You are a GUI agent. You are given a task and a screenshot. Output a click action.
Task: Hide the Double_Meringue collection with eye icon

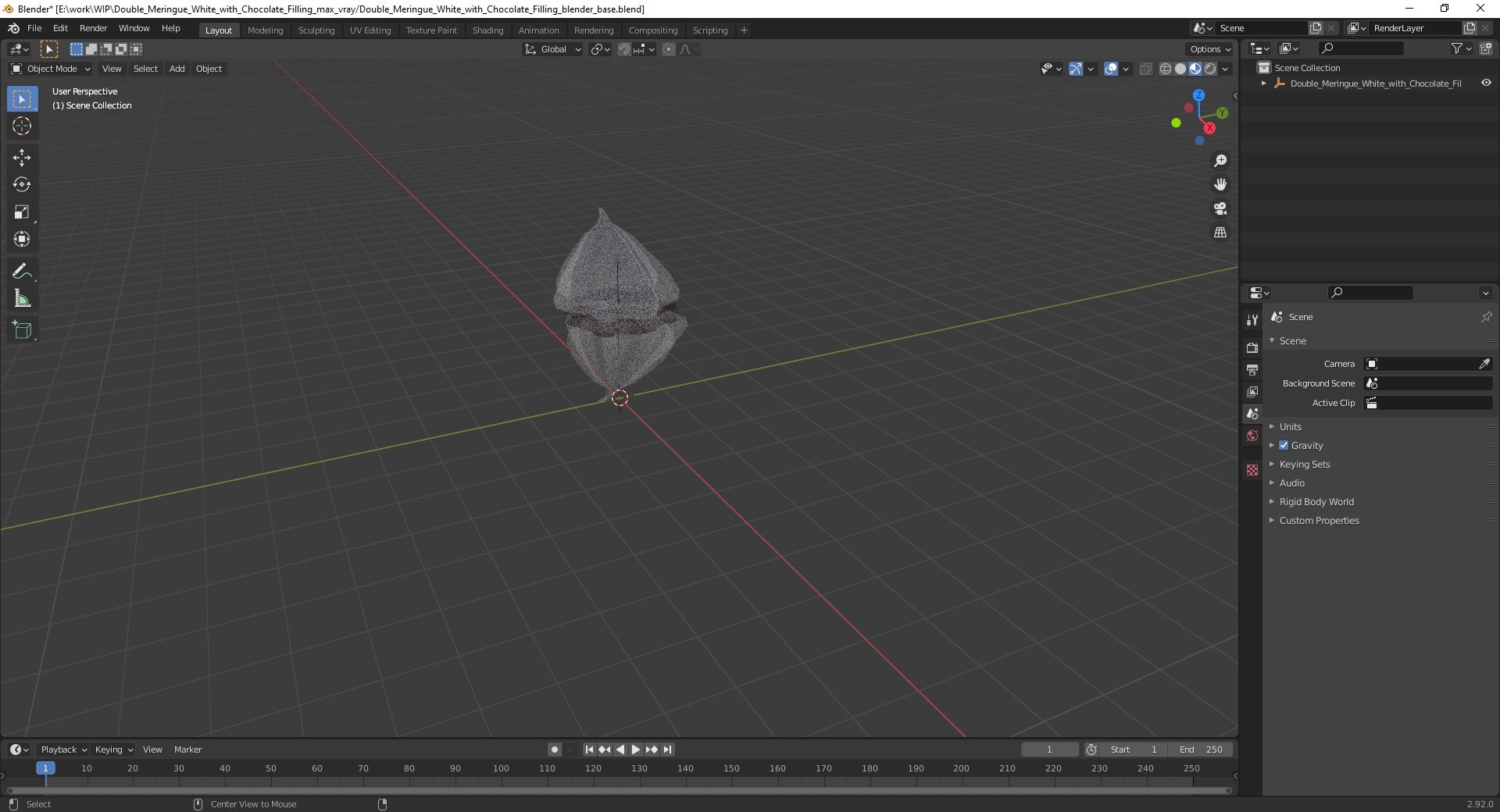pyautogui.click(x=1486, y=83)
